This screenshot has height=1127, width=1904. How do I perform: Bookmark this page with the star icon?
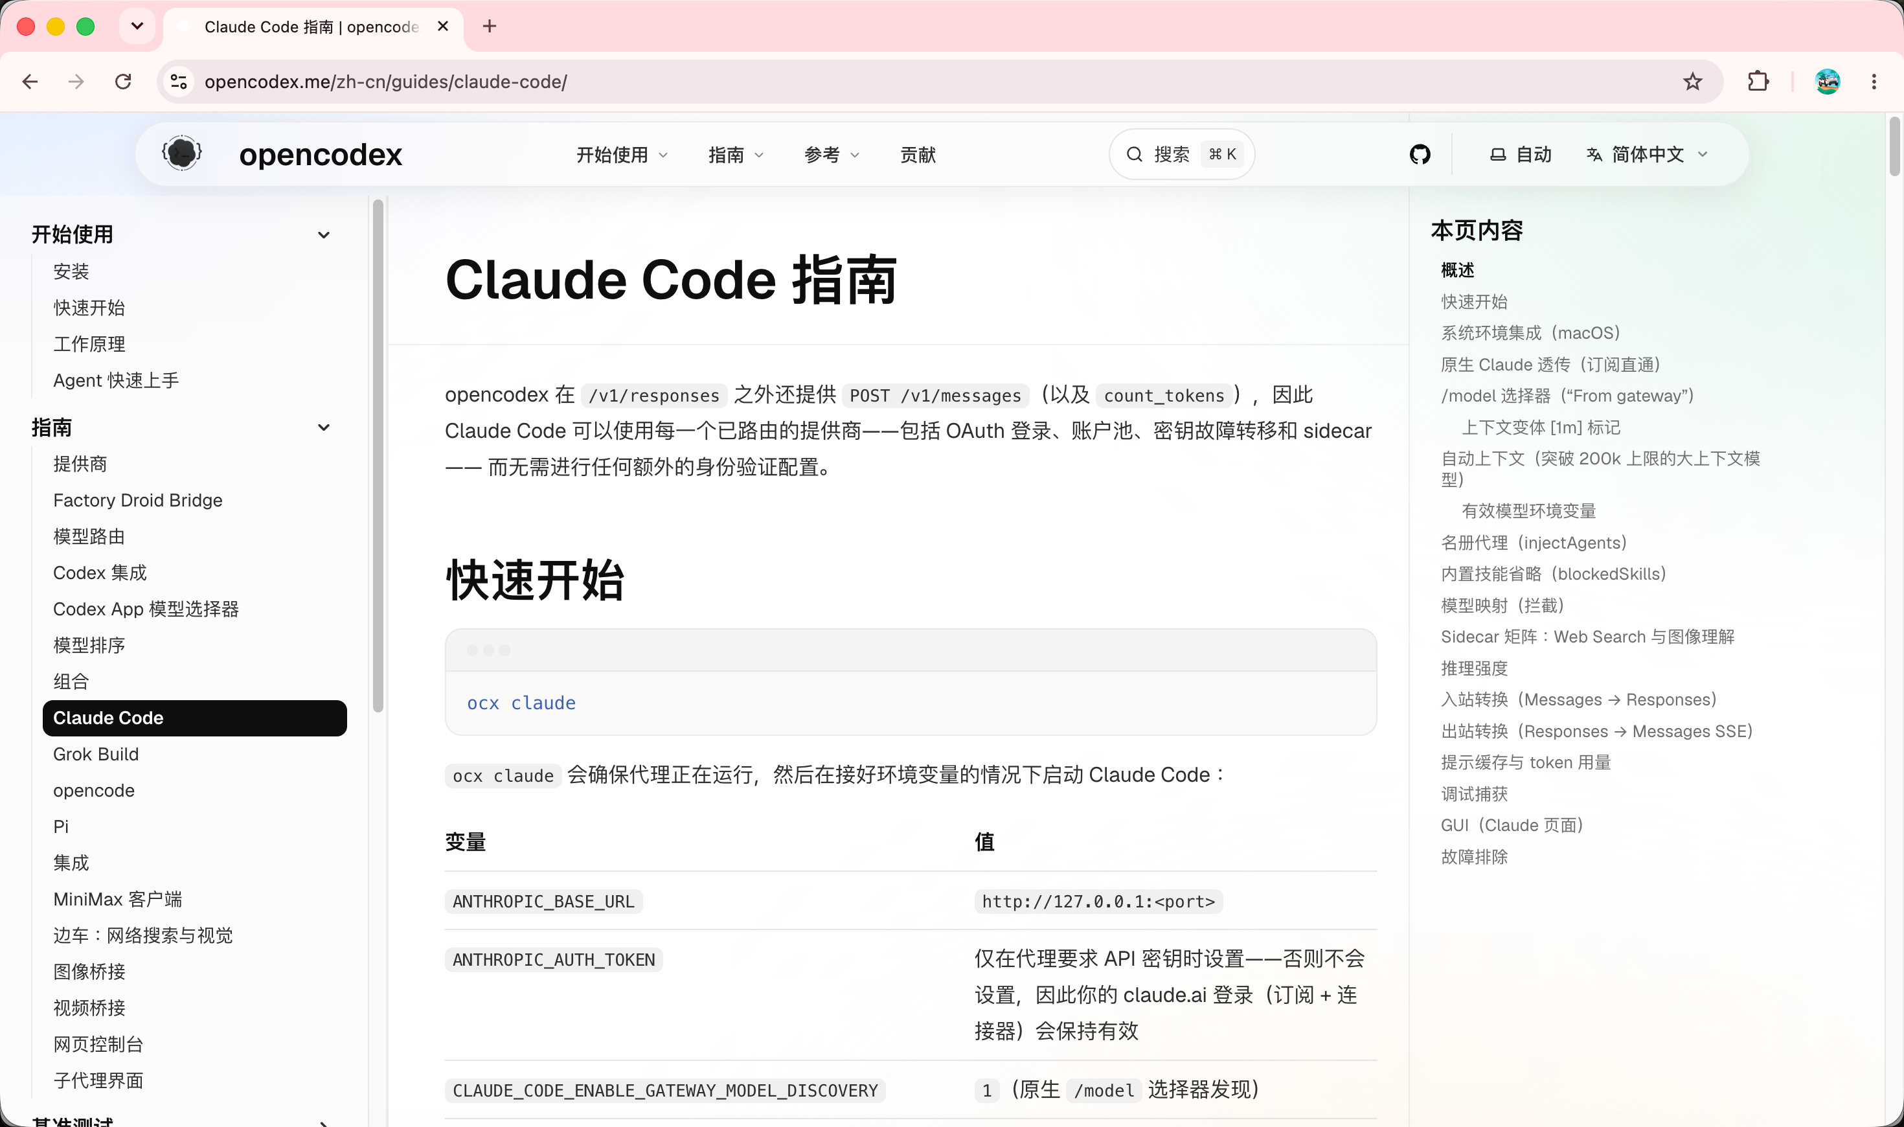tap(1692, 81)
